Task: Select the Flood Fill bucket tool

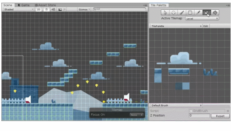Action: pyautogui.click(x=215, y=13)
